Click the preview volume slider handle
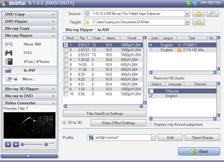The image size is (224, 162). tap(46, 145)
